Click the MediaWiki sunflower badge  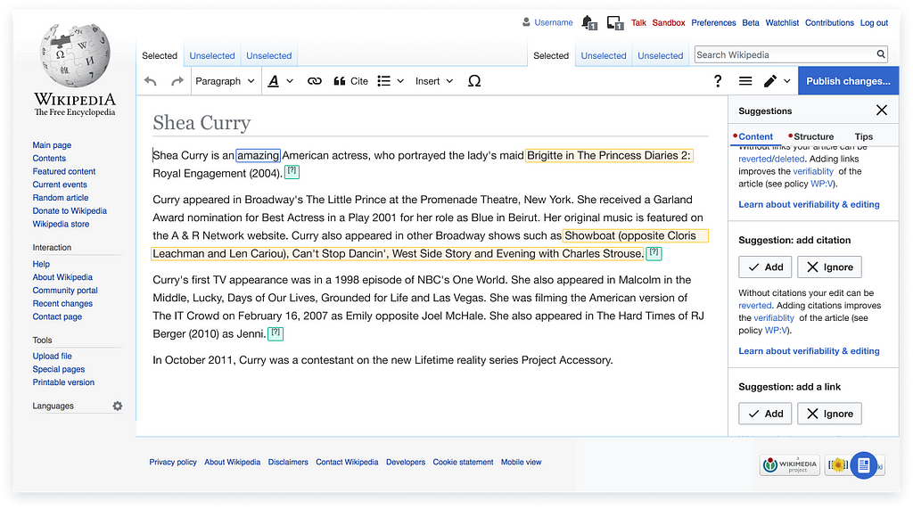(838, 464)
